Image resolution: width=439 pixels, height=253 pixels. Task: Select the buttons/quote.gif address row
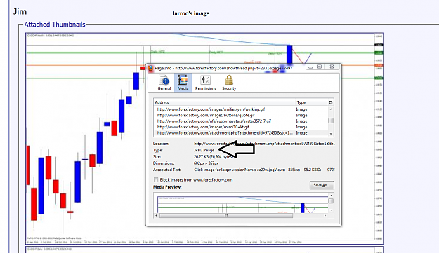click(241, 116)
